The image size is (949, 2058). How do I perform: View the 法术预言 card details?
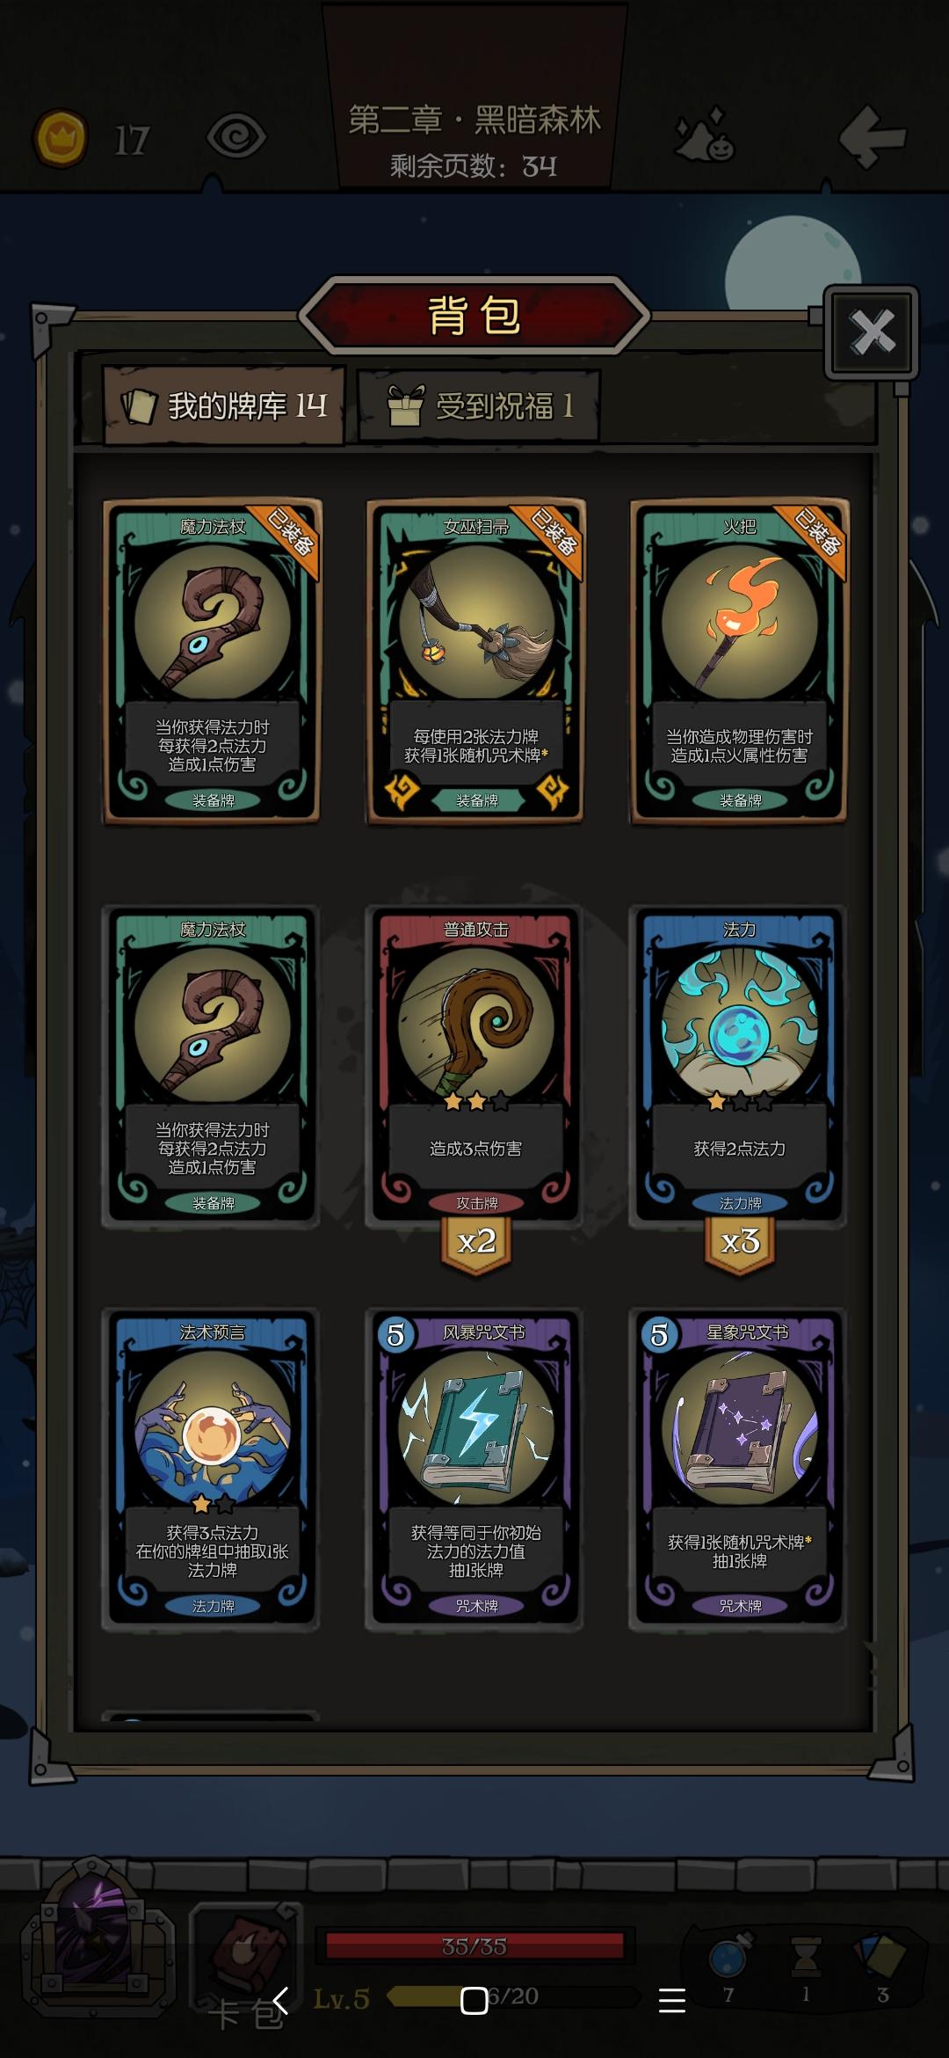[x=212, y=1468]
